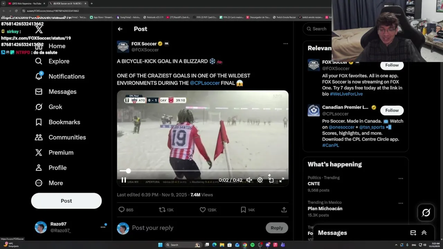Open the Twitch Emote Resizer bookmark
This screenshot has height=249, width=443.
(x=284, y=17)
